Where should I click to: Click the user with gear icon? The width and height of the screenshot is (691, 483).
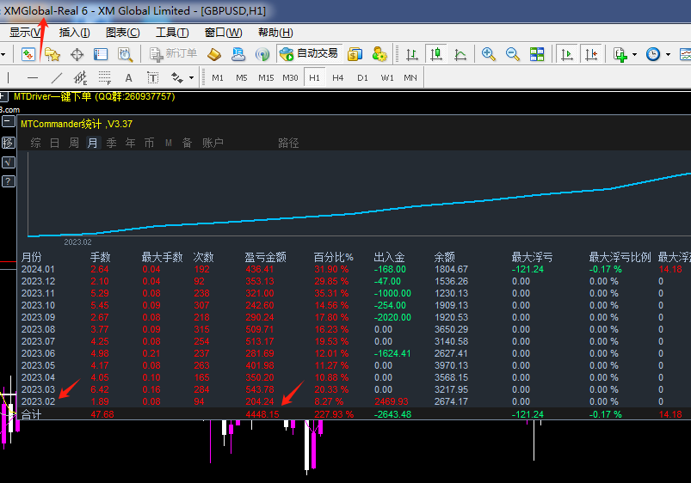[x=379, y=54]
